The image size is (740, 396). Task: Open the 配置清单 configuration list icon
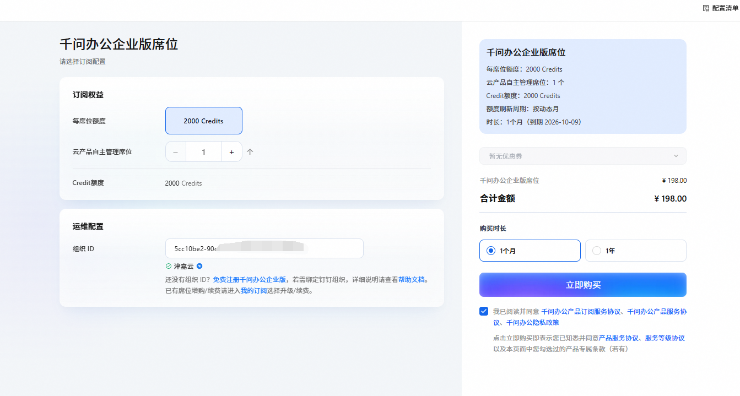tap(706, 8)
